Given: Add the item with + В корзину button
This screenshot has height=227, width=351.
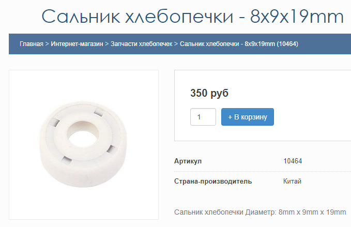Looking at the screenshot, I should coord(248,117).
